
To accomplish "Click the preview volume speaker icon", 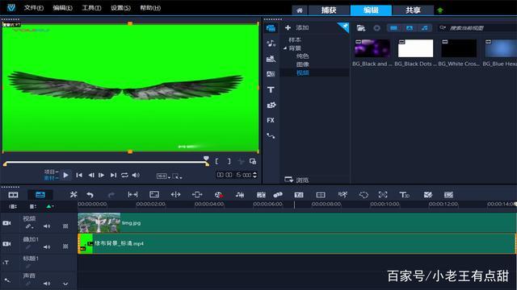I will tap(136, 176).
